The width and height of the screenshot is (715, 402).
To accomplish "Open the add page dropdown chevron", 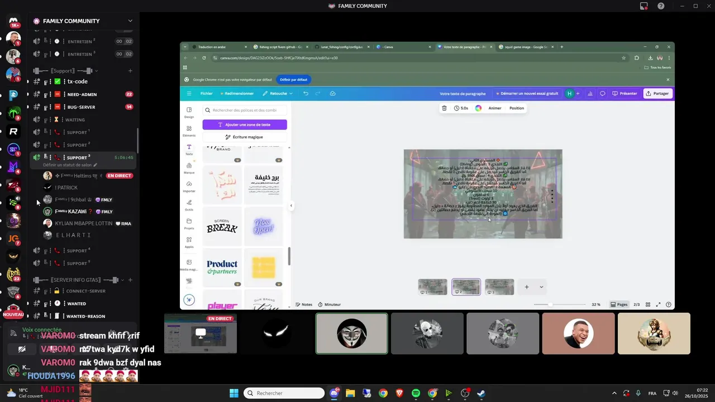I will click(541, 287).
